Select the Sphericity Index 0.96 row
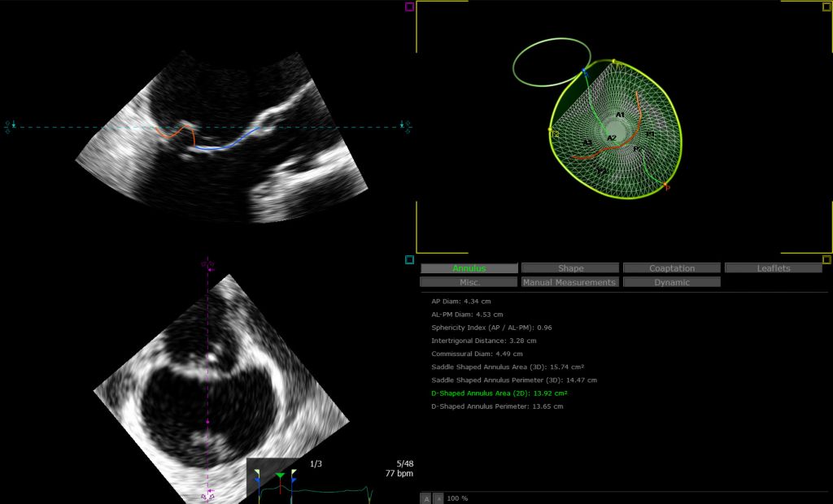 pyautogui.click(x=491, y=328)
